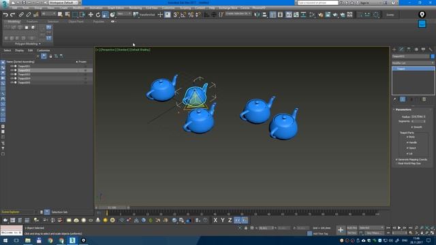Open the Display menu in Scene Explorer
This screenshot has width=436, height=245.
[x=19, y=50]
